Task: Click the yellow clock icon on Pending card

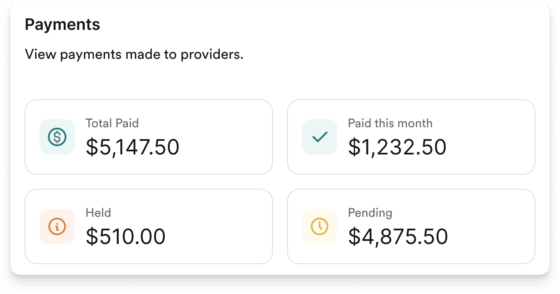Action: [319, 226]
